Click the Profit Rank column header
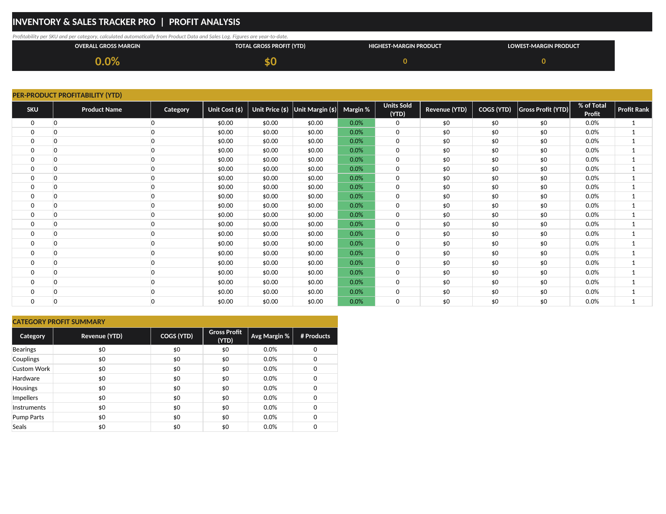This screenshot has width=666, height=514. 633,110
